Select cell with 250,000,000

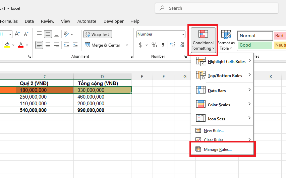45,97
